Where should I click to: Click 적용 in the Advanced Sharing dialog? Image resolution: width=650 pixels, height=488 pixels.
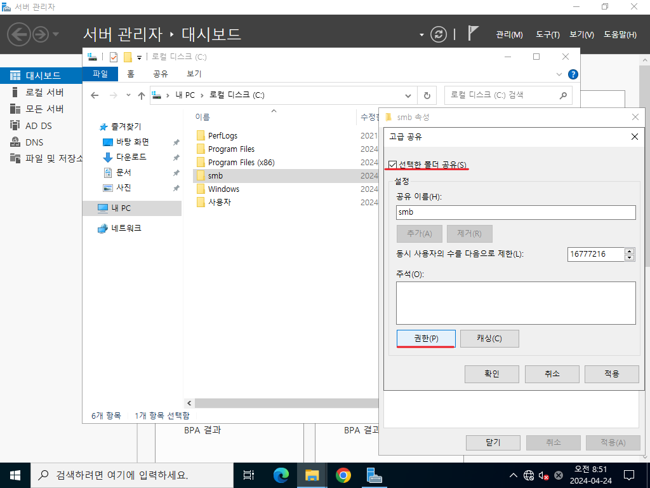(611, 374)
